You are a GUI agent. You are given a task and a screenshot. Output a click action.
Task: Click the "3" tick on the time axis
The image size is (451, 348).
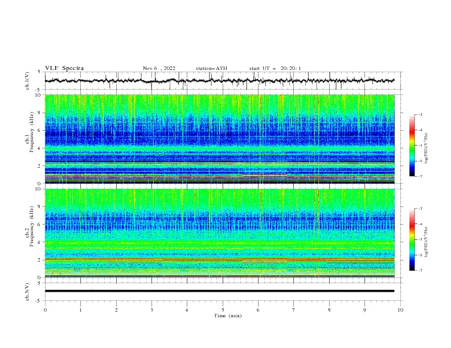click(151, 310)
